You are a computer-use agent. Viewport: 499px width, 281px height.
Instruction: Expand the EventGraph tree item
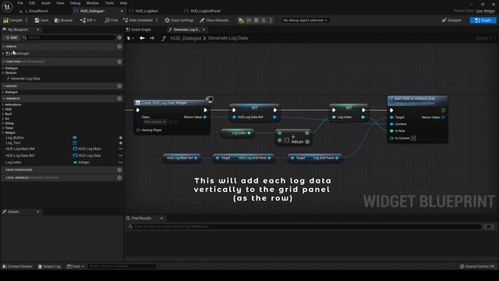pyautogui.click(x=3, y=54)
